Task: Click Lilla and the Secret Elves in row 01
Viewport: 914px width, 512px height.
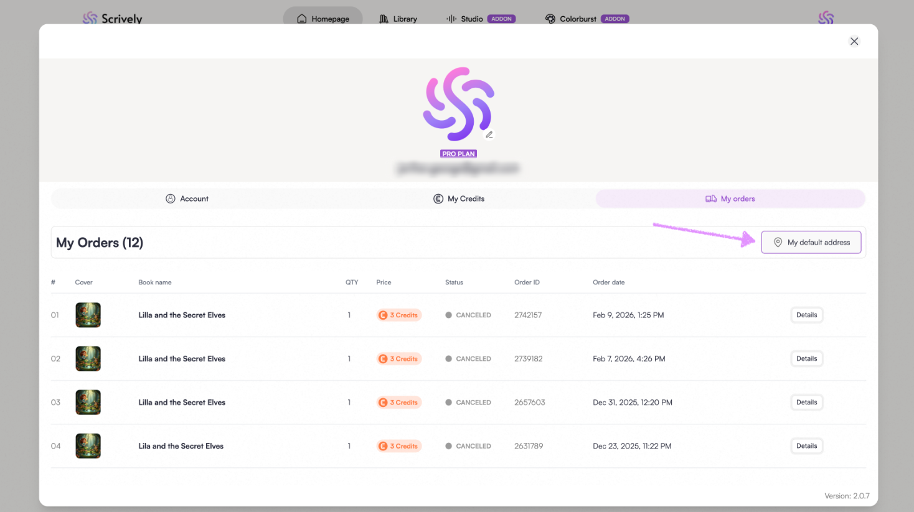Action: pyautogui.click(x=182, y=315)
